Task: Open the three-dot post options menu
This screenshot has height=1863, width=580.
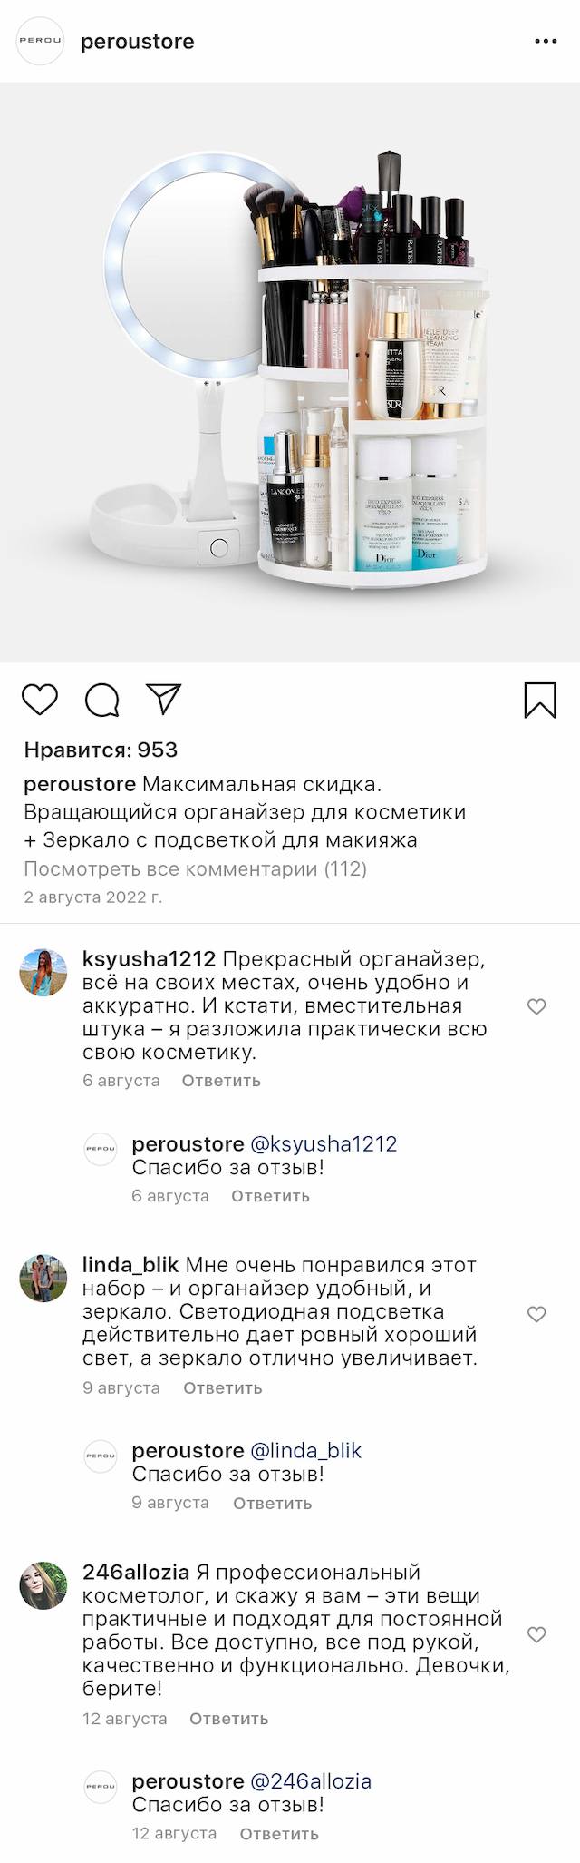Action: click(546, 42)
